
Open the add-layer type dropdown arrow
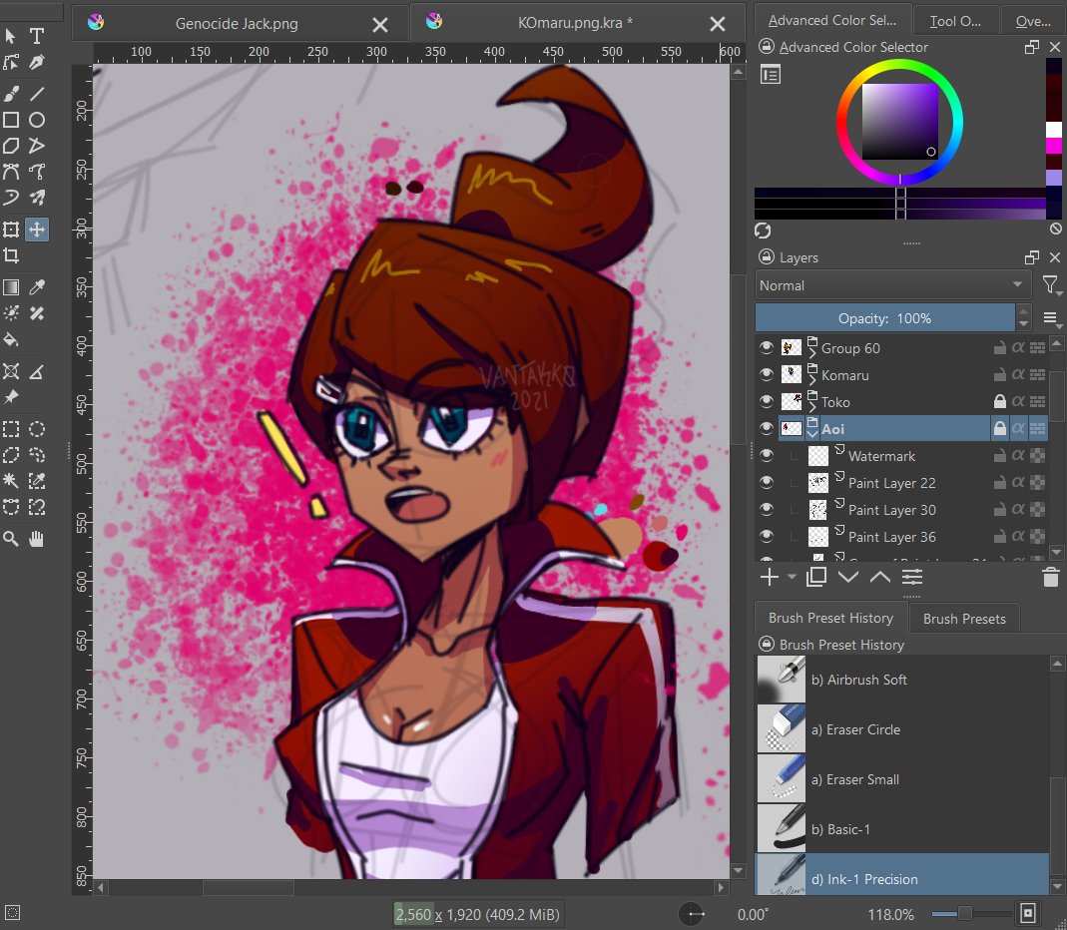click(792, 578)
